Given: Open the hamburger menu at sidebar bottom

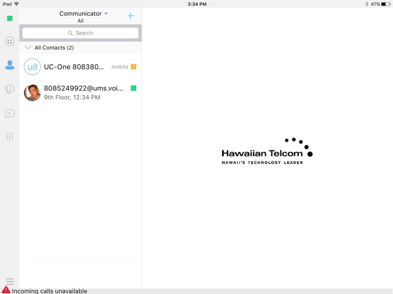Looking at the screenshot, I should click(10, 281).
